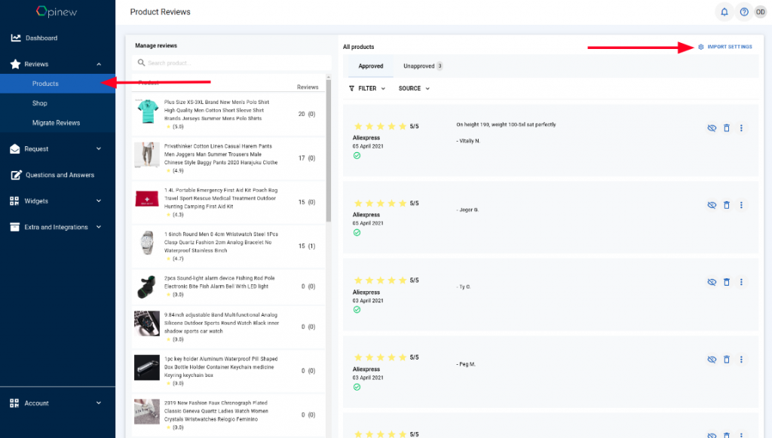Expand Extra and Integrations section
This screenshot has height=438, width=772.
(99, 227)
